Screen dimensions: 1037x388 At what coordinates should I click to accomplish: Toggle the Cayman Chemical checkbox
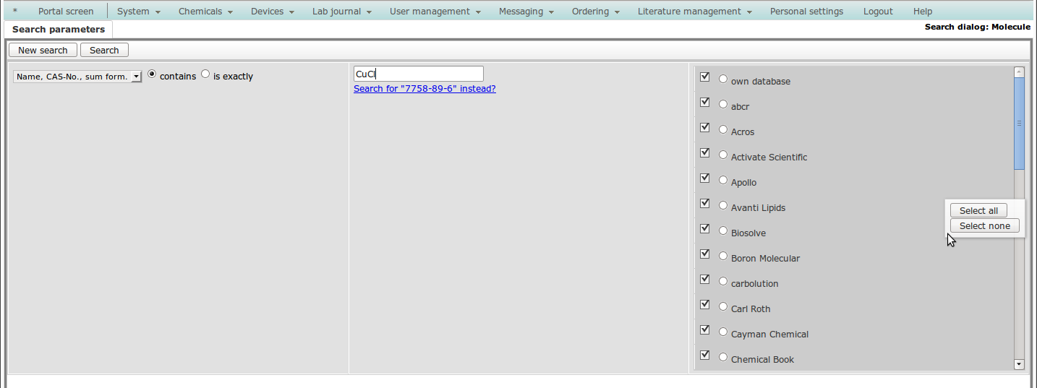click(x=705, y=330)
